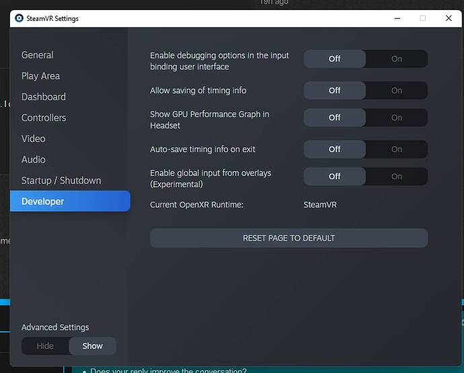Open the Play Area settings section
464x373 pixels.
[x=40, y=76]
